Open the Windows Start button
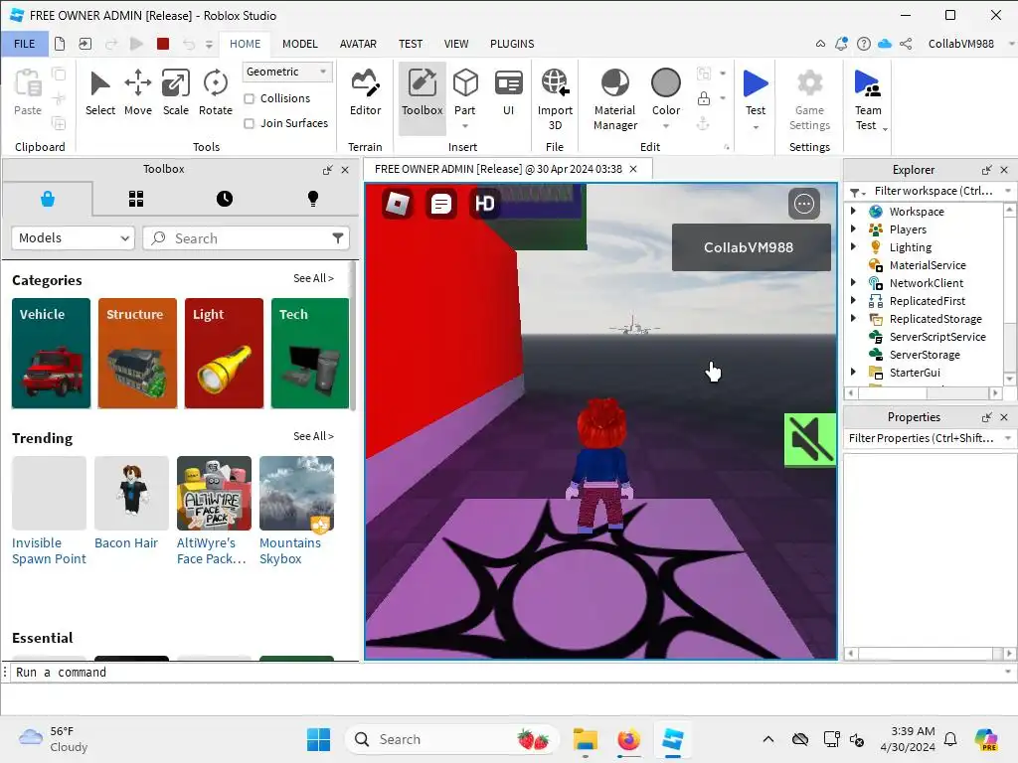 pos(318,739)
